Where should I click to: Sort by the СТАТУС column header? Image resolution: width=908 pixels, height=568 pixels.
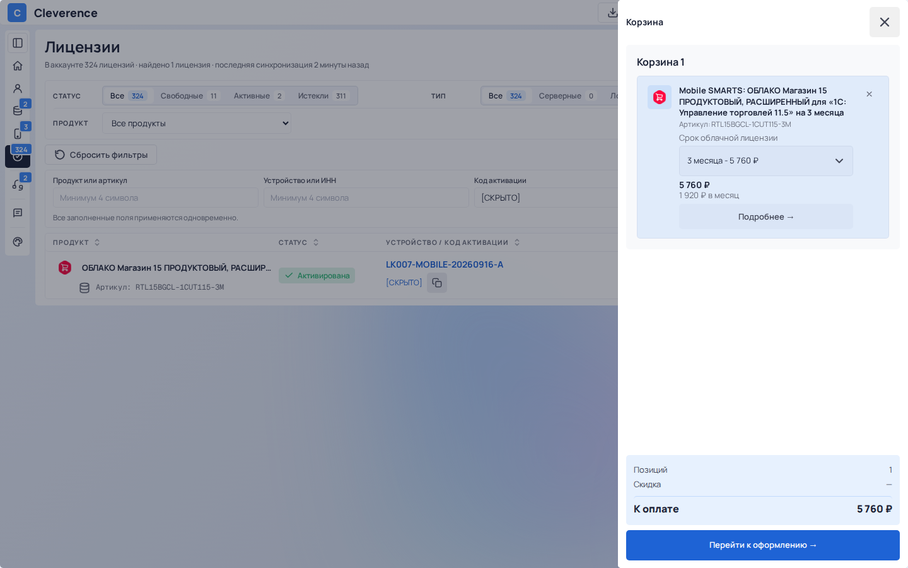point(299,242)
